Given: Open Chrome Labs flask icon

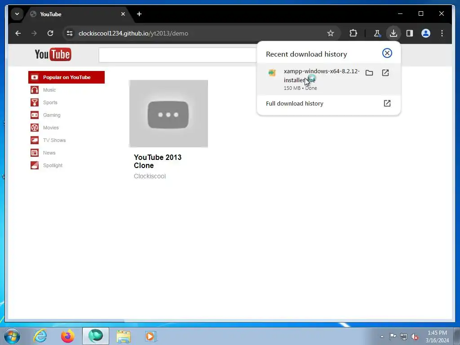Looking at the screenshot, I should 377,33.
